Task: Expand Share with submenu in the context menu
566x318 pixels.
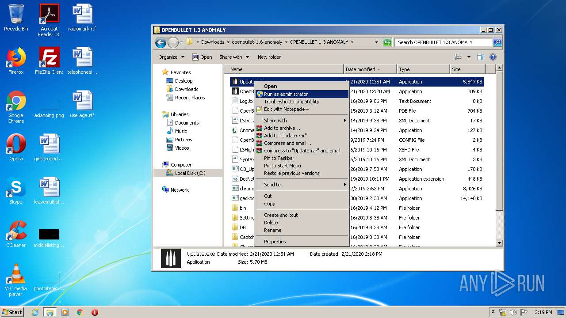Action: click(x=302, y=121)
